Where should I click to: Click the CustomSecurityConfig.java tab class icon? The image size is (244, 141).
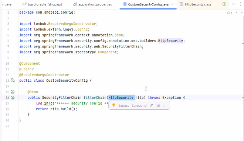[x=125, y=4]
